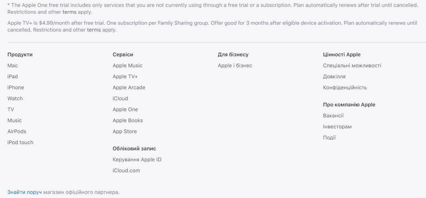426x198 pixels.
Task: Open the App Store link
Action: (125, 131)
